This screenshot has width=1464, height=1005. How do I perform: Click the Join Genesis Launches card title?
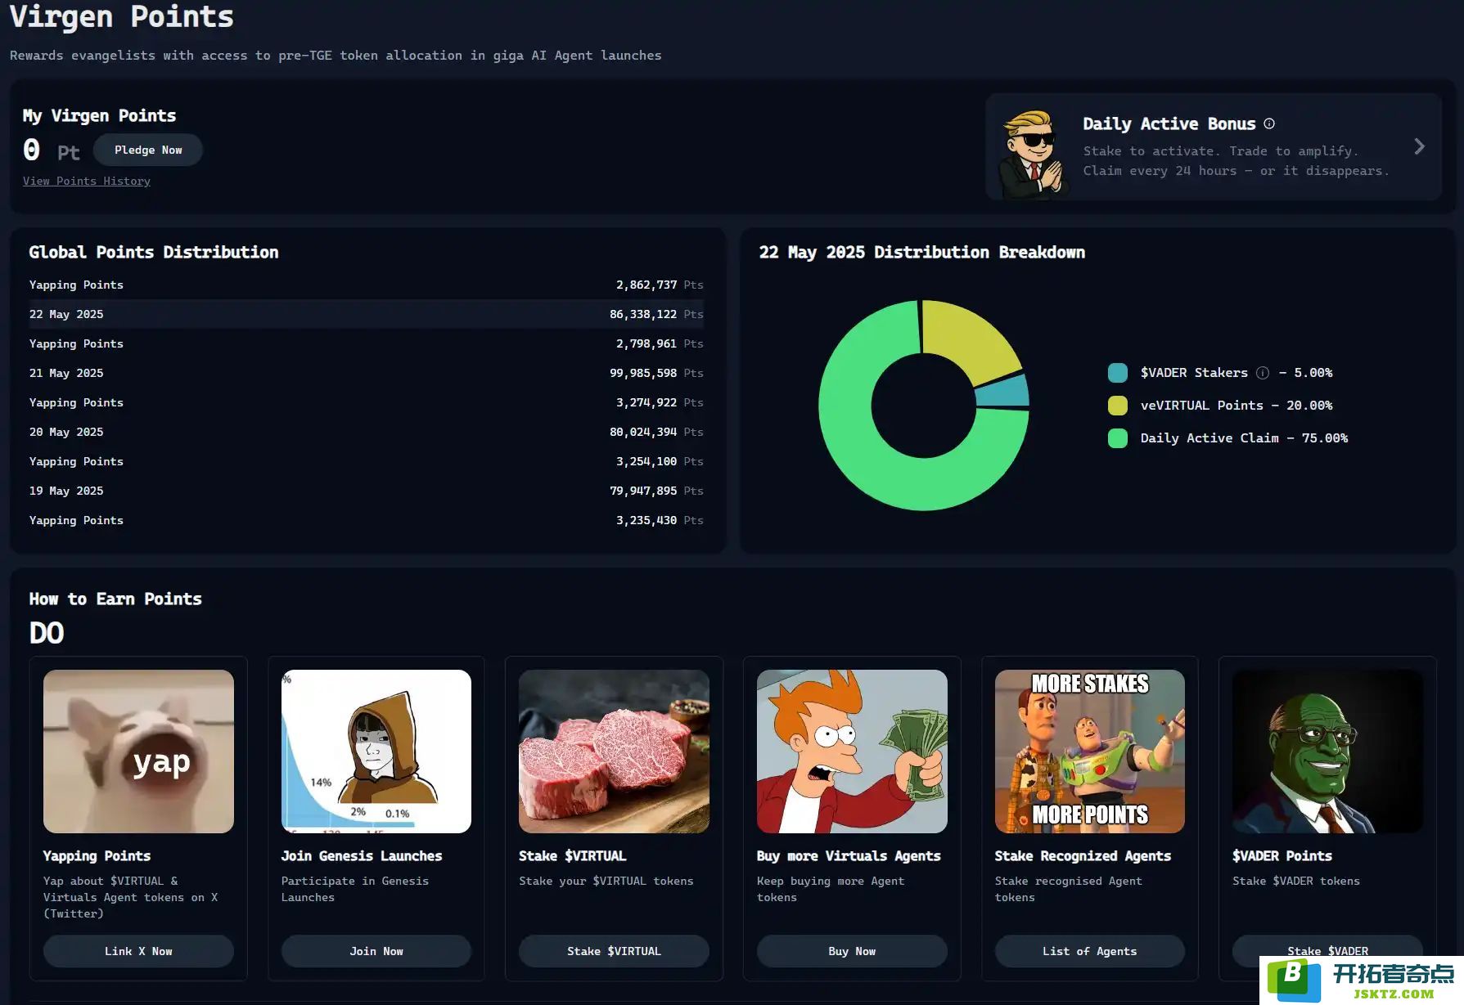click(362, 856)
